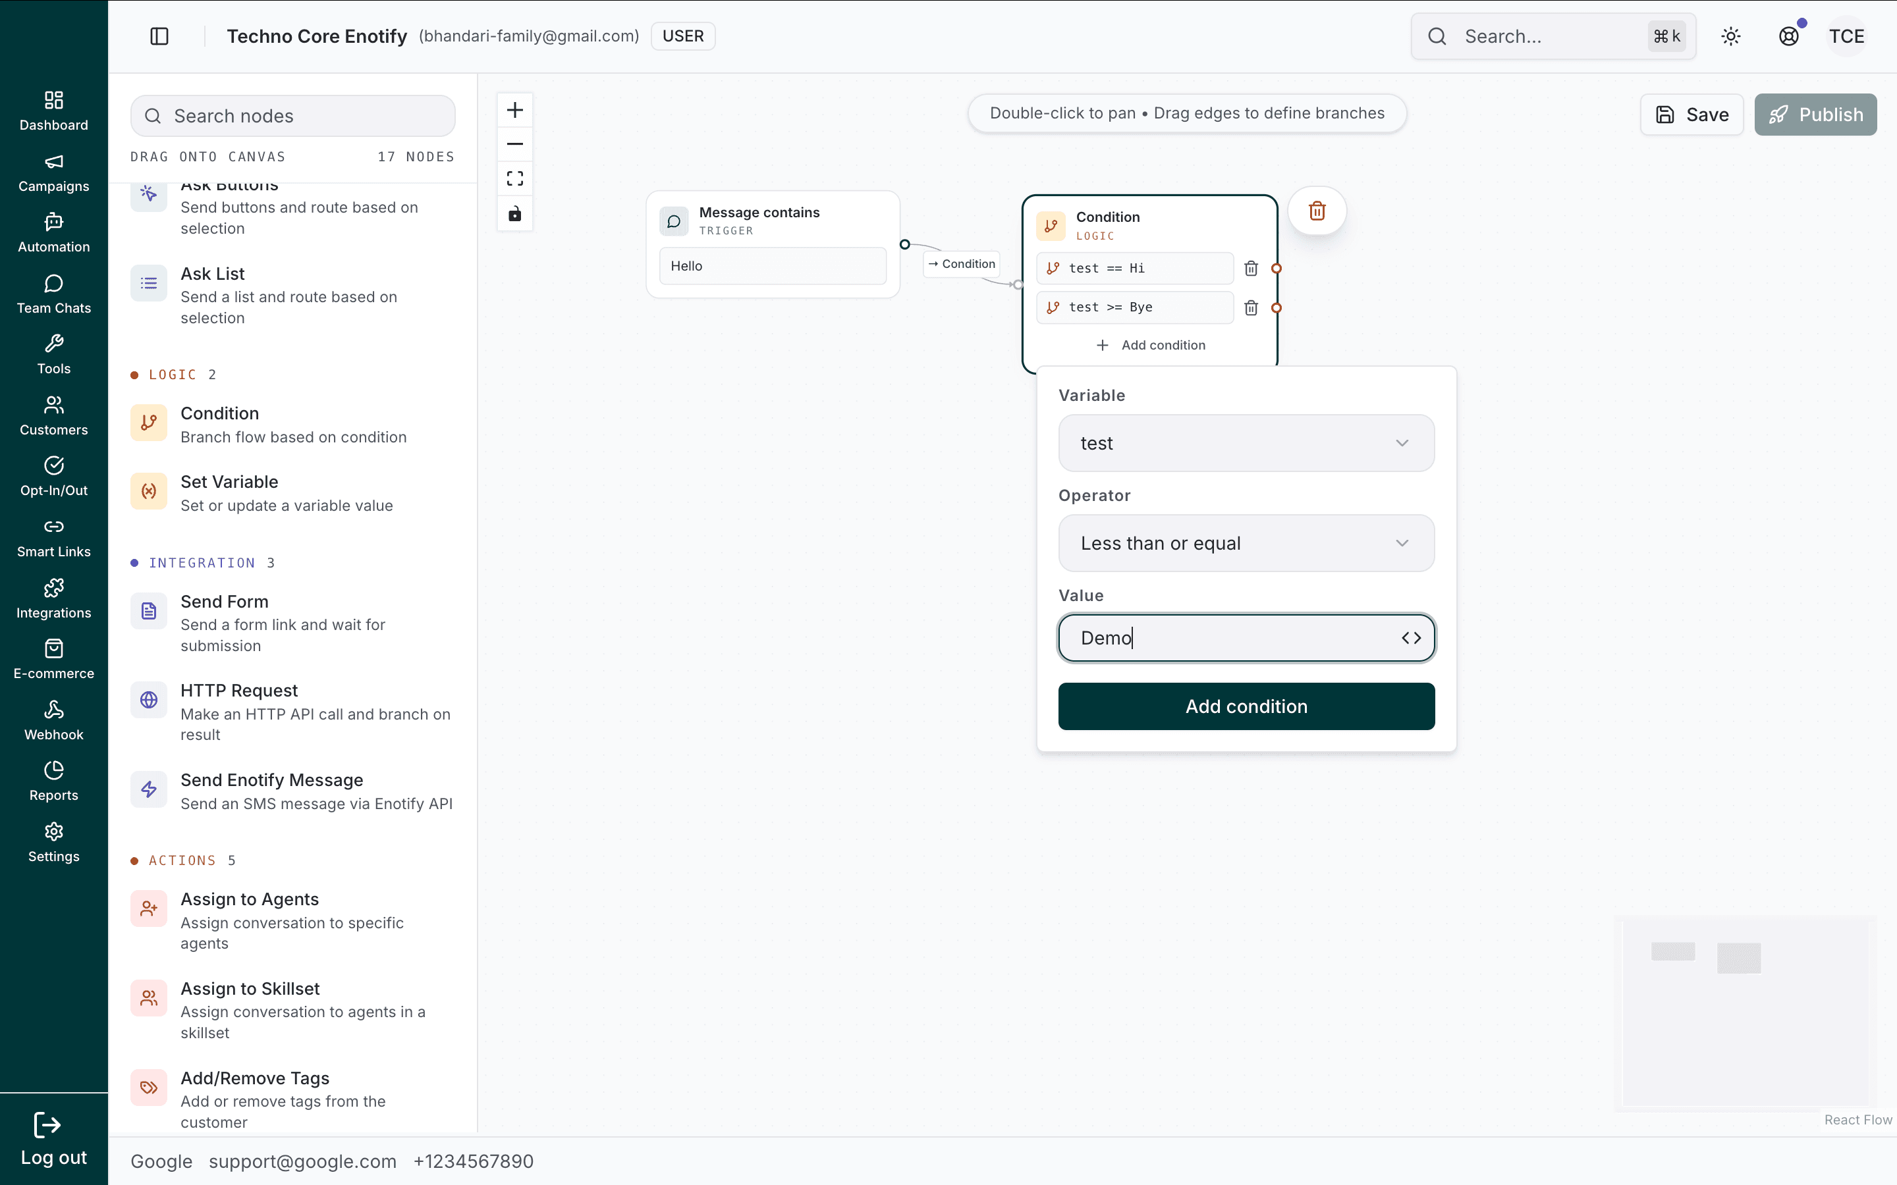Click the 'test == Hi' output handle
The height and width of the screenshot is (1185, 1897).
[1277, 269]
